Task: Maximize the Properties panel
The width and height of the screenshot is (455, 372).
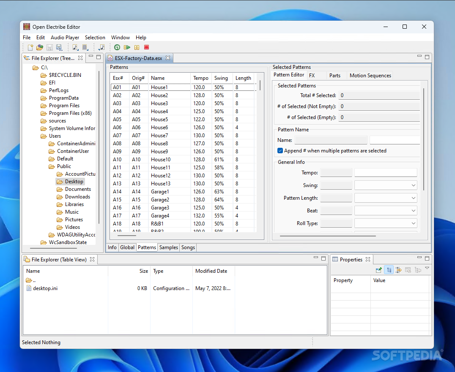Action: [427, 258]
